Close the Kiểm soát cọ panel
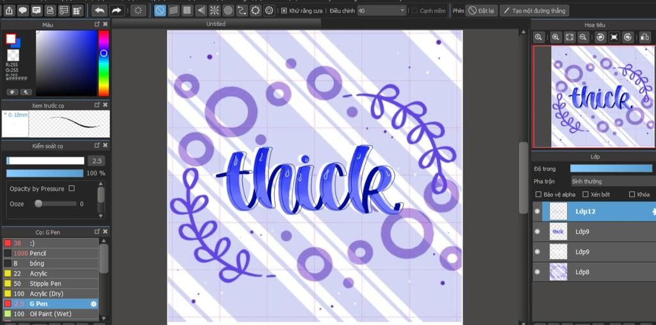This screenshot has height=325, width=656. click(106, 145)
